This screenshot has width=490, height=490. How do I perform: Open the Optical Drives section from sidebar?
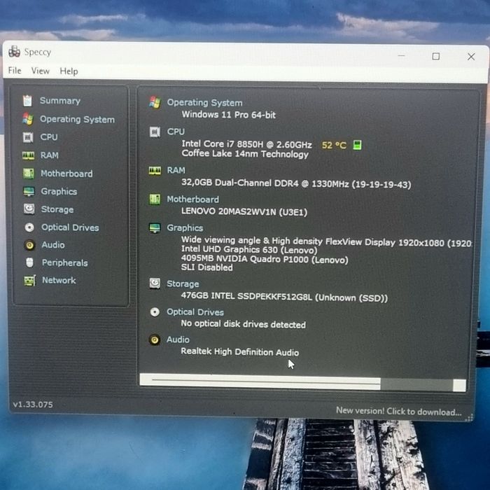70,227
